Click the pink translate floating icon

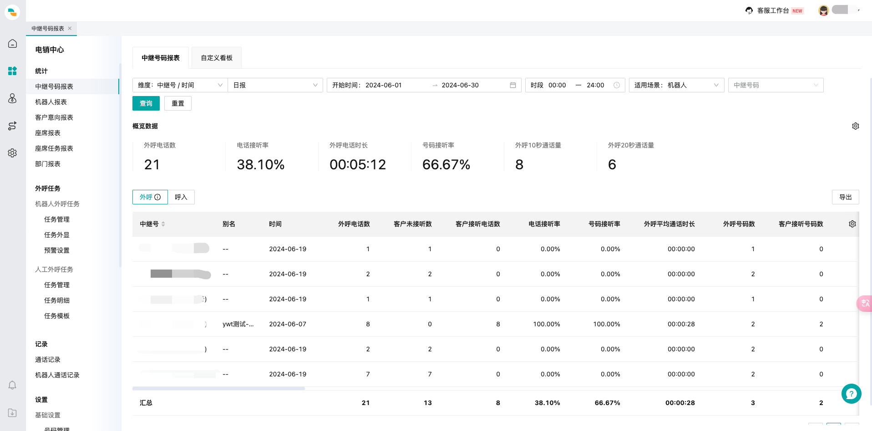point(865,303)
